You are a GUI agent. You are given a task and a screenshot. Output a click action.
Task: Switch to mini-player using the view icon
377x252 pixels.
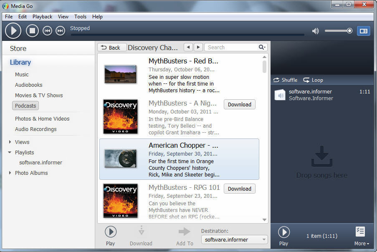point(363,30)
